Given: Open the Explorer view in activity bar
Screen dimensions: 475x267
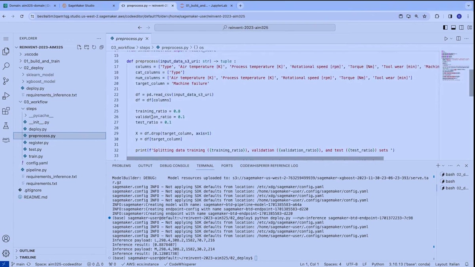Looking at the screenshot, I should click(6, 51).
